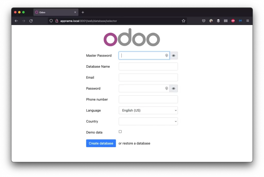This screenshot has height=177, width=264.
Task: Close the Odoo tab
Action: point(75,12)
